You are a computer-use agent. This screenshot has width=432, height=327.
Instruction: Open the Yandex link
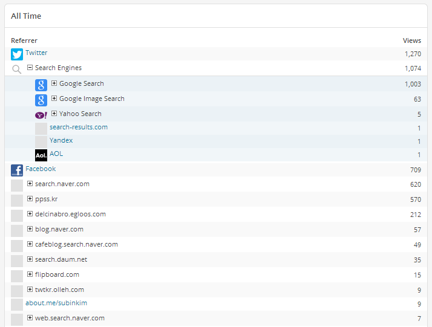(61, 140)
